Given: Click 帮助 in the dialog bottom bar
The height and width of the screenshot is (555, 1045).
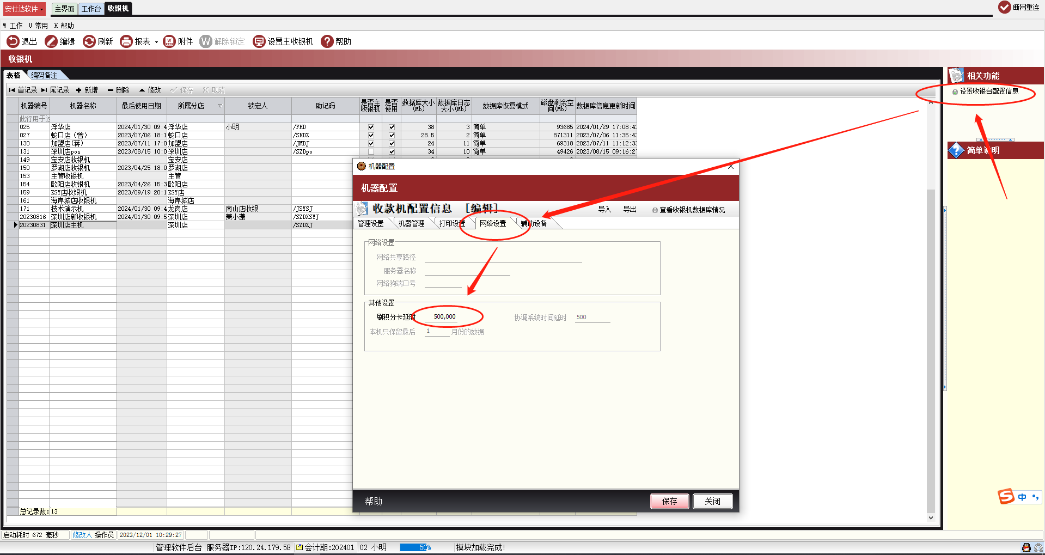Looking at the screenshot, I should [374, 501].
